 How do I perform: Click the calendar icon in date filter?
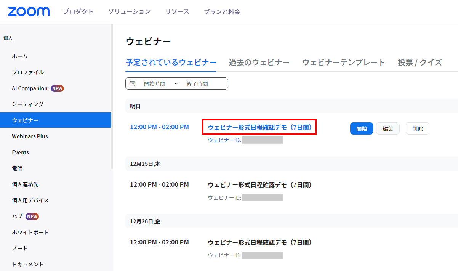coord(132,83)
